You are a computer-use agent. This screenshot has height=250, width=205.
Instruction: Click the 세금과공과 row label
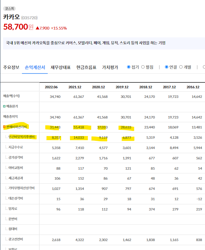pos(15,178)
